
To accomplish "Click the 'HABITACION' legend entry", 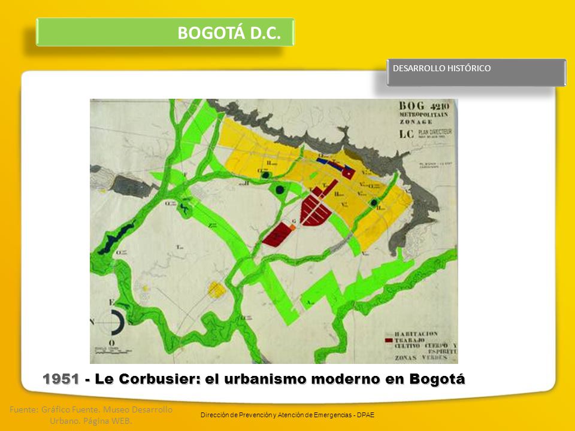I will (x=416, y=334).
